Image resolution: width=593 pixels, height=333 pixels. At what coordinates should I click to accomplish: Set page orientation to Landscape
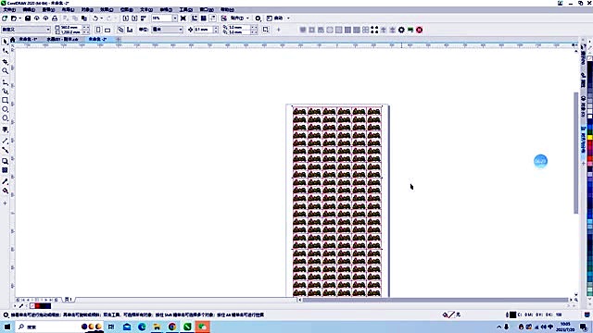point(107,30)
